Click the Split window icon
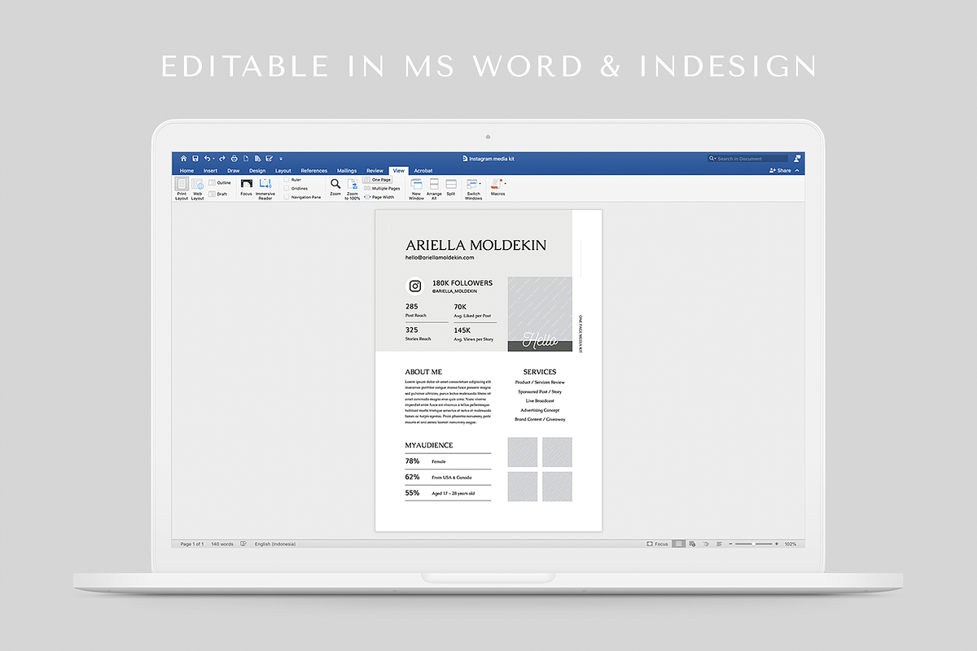Screen dimensions: 977x651 pyautogui.click(x=451, y=188)
